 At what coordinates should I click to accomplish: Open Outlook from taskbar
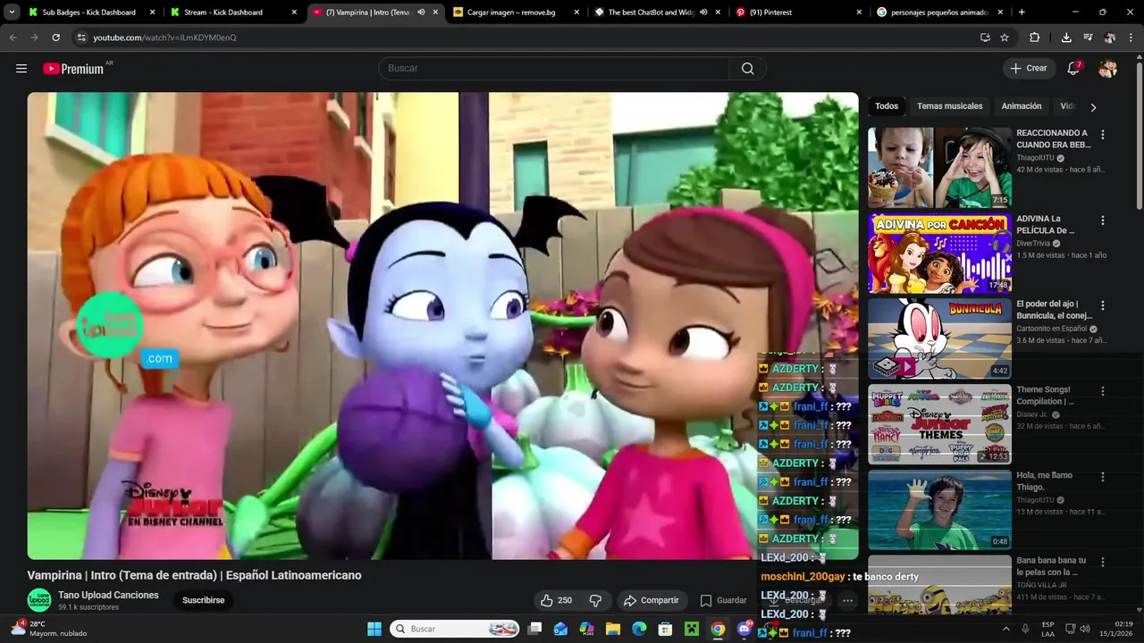[x=560, y=629]
